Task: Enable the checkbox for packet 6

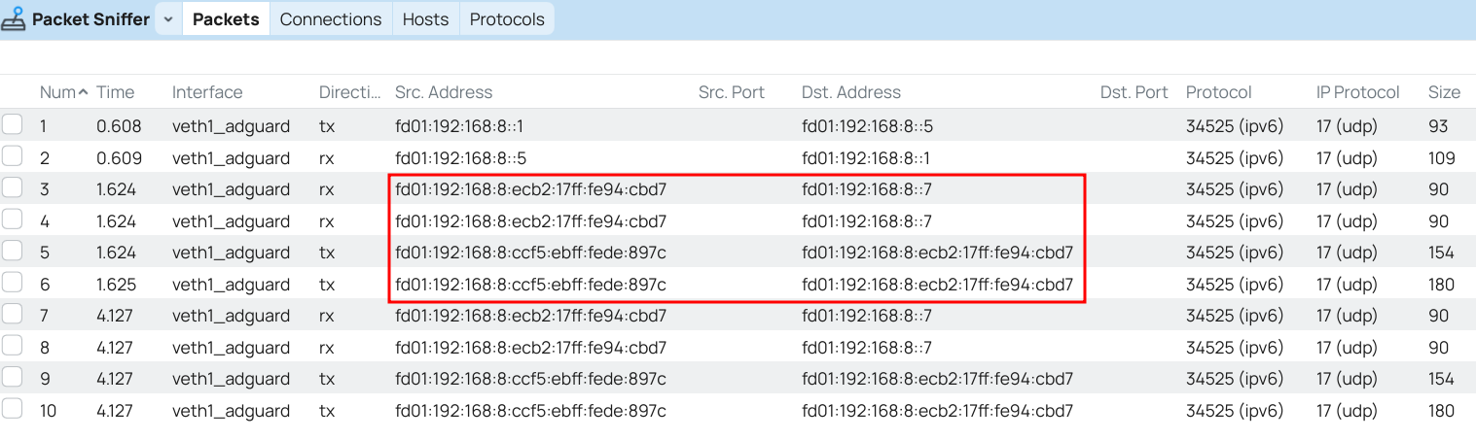Action: (x=12, y=284)
